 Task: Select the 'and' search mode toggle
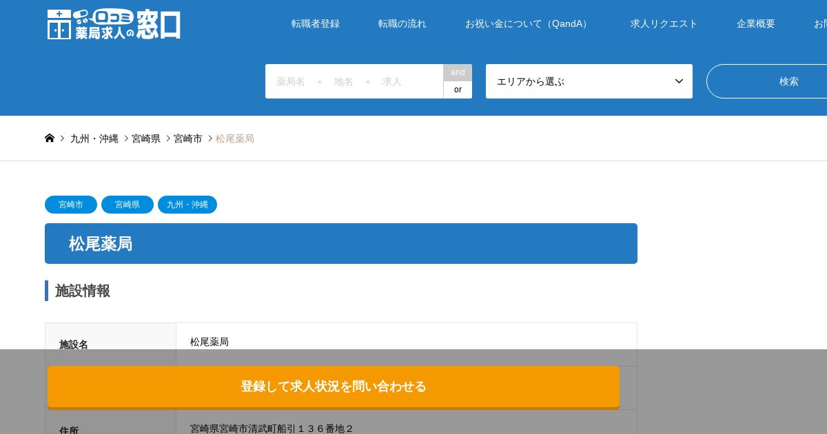pyautogui.click(x=458, y=72)
